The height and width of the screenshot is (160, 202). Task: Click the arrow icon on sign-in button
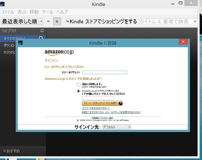click(x=121, y=103)
